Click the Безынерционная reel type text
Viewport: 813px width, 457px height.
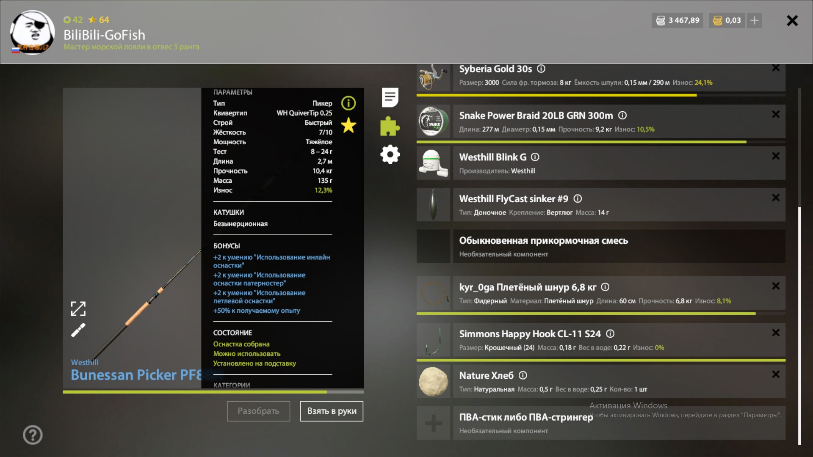[241, 223]
